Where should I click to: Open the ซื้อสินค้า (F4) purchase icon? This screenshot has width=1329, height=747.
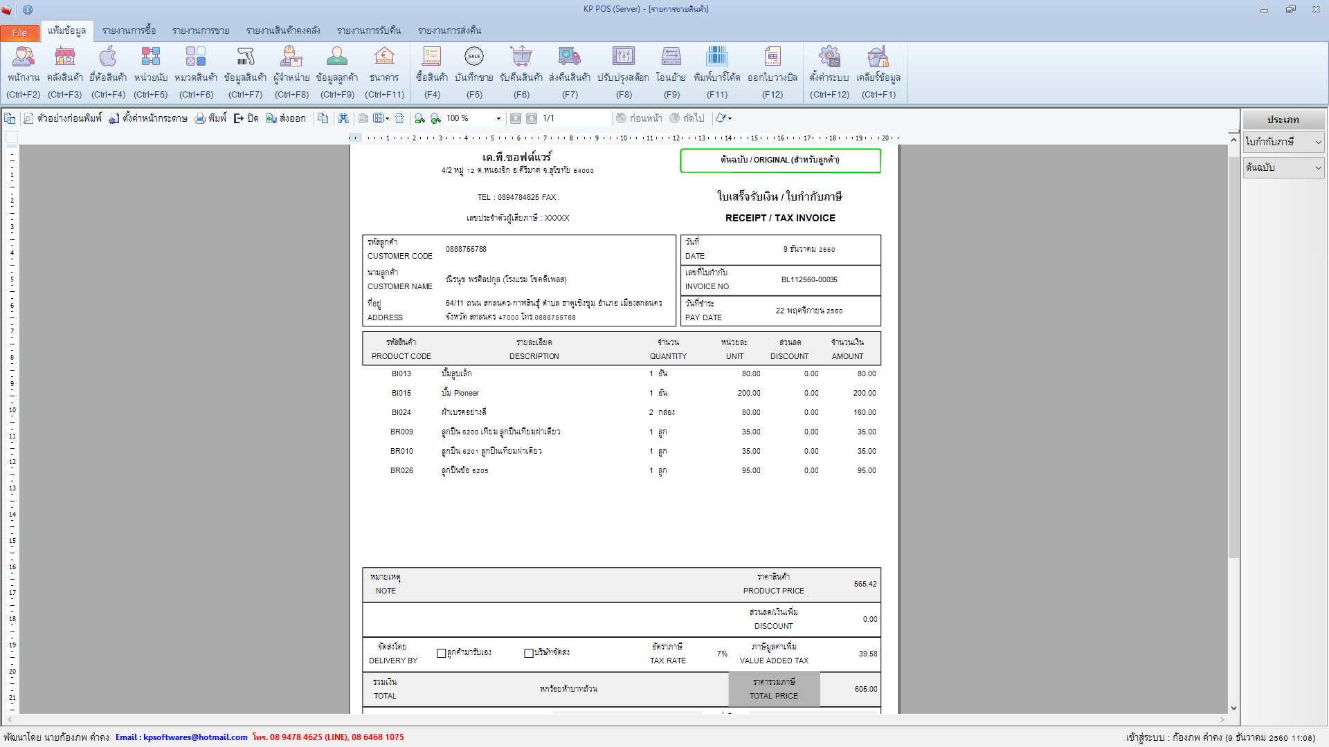coord(432,73)
